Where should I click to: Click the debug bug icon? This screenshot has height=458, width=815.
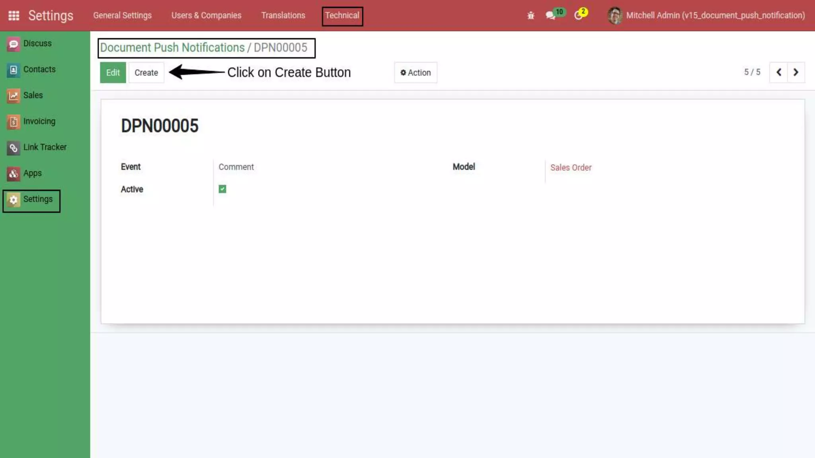click(x=530, y=16)
